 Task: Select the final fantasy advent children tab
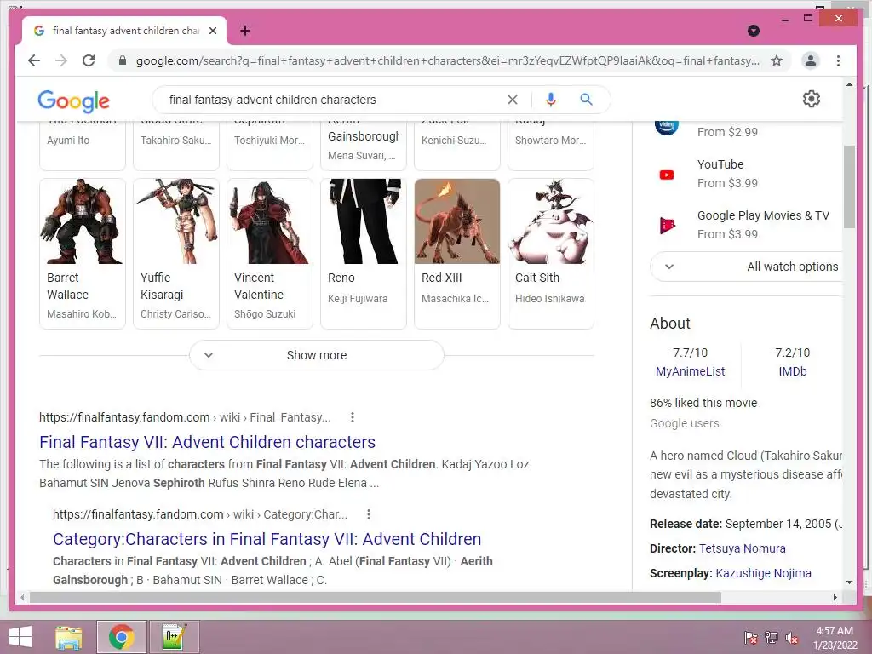[124, 31]
